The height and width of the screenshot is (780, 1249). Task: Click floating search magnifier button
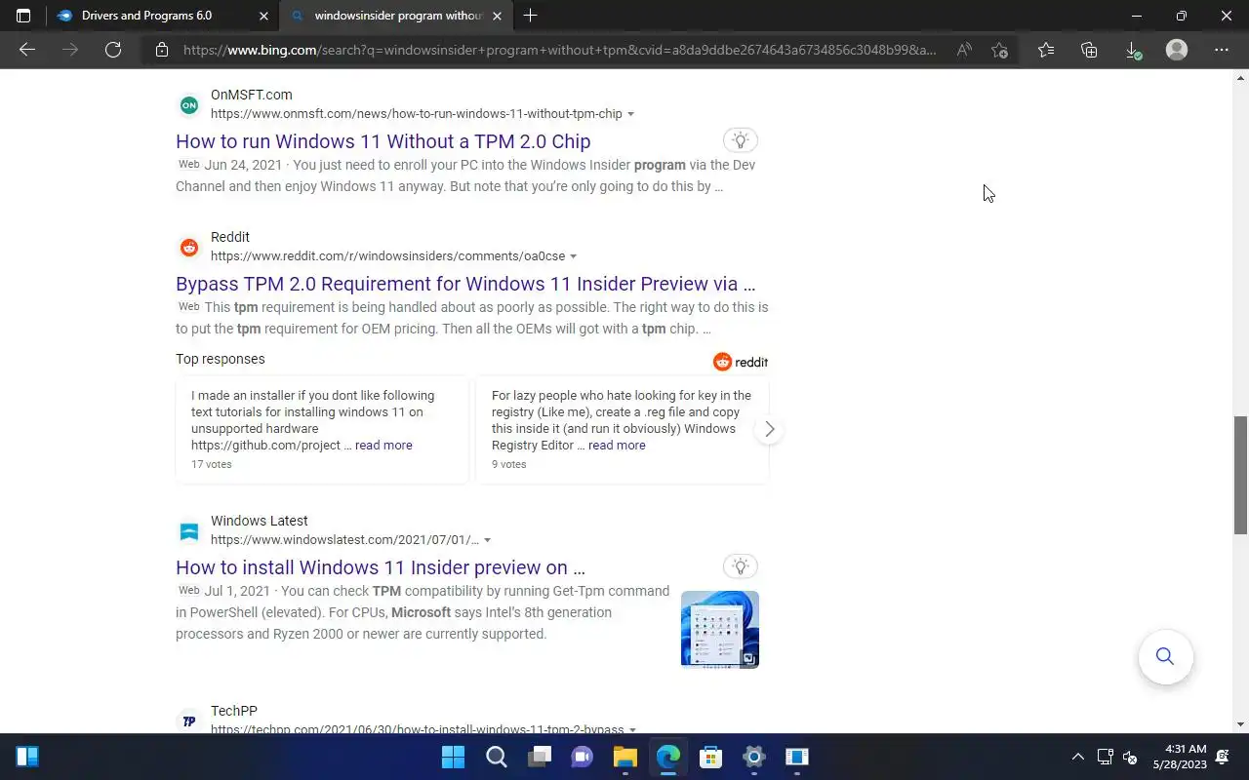point(1165,656)
